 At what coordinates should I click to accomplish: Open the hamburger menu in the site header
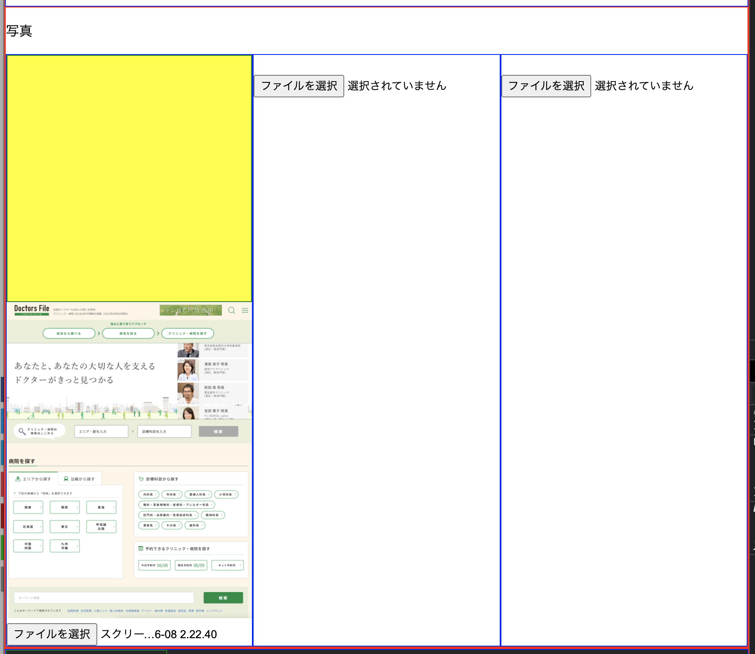coord(244,310)
